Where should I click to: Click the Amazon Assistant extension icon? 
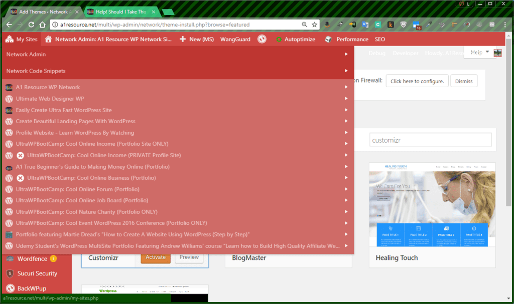(x=327, y=24)
